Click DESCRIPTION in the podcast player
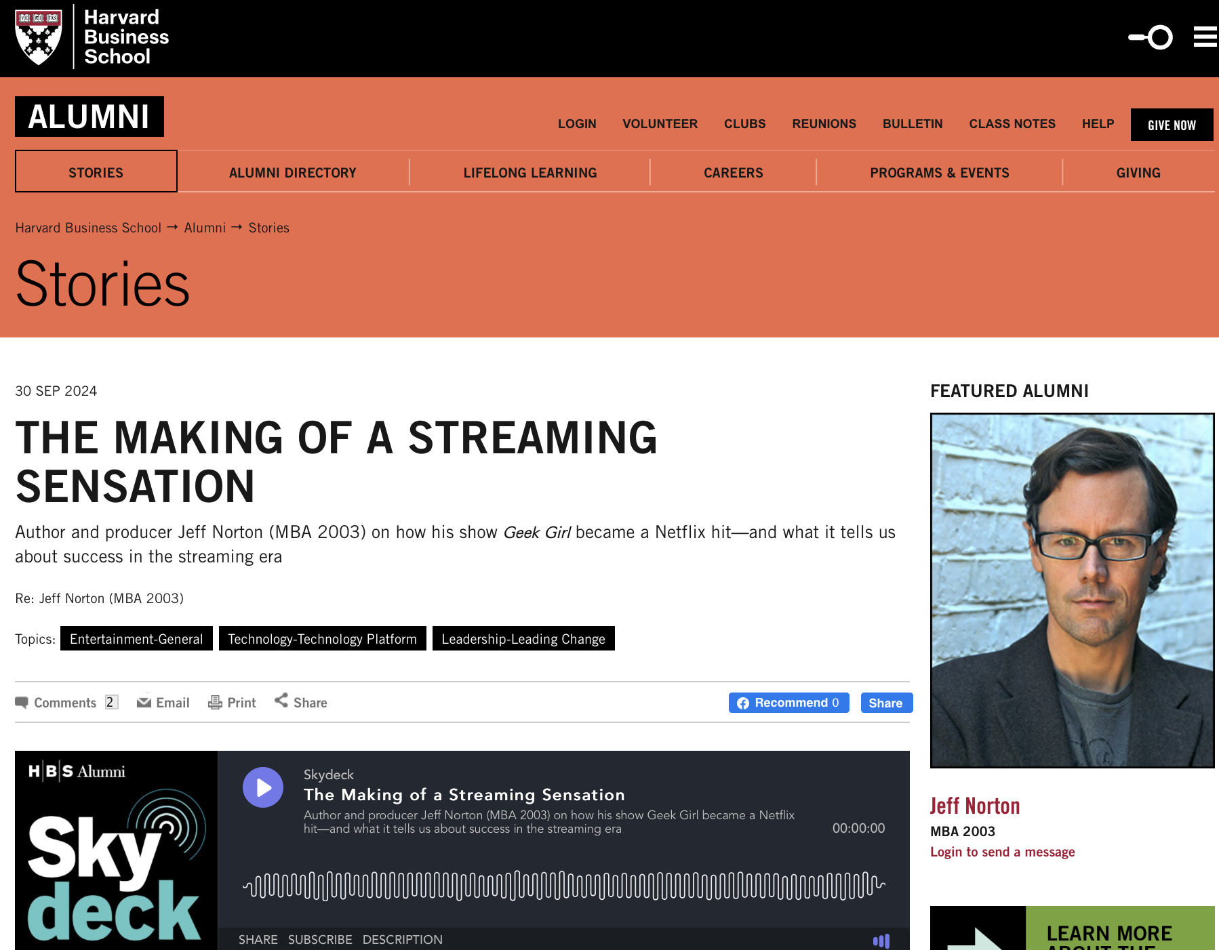1219x950 pixels. point(403,940)
